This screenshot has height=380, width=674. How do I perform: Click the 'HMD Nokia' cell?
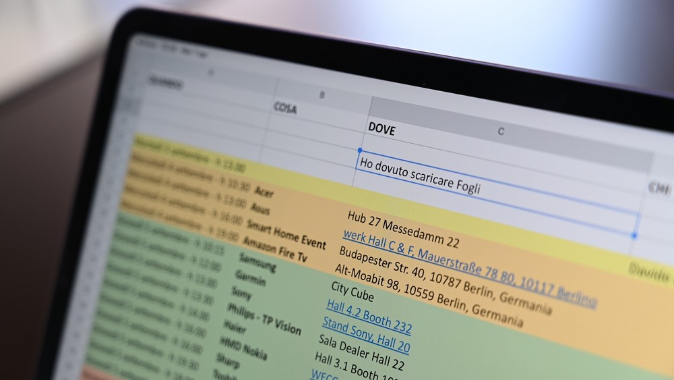click(x=243, y=348)
